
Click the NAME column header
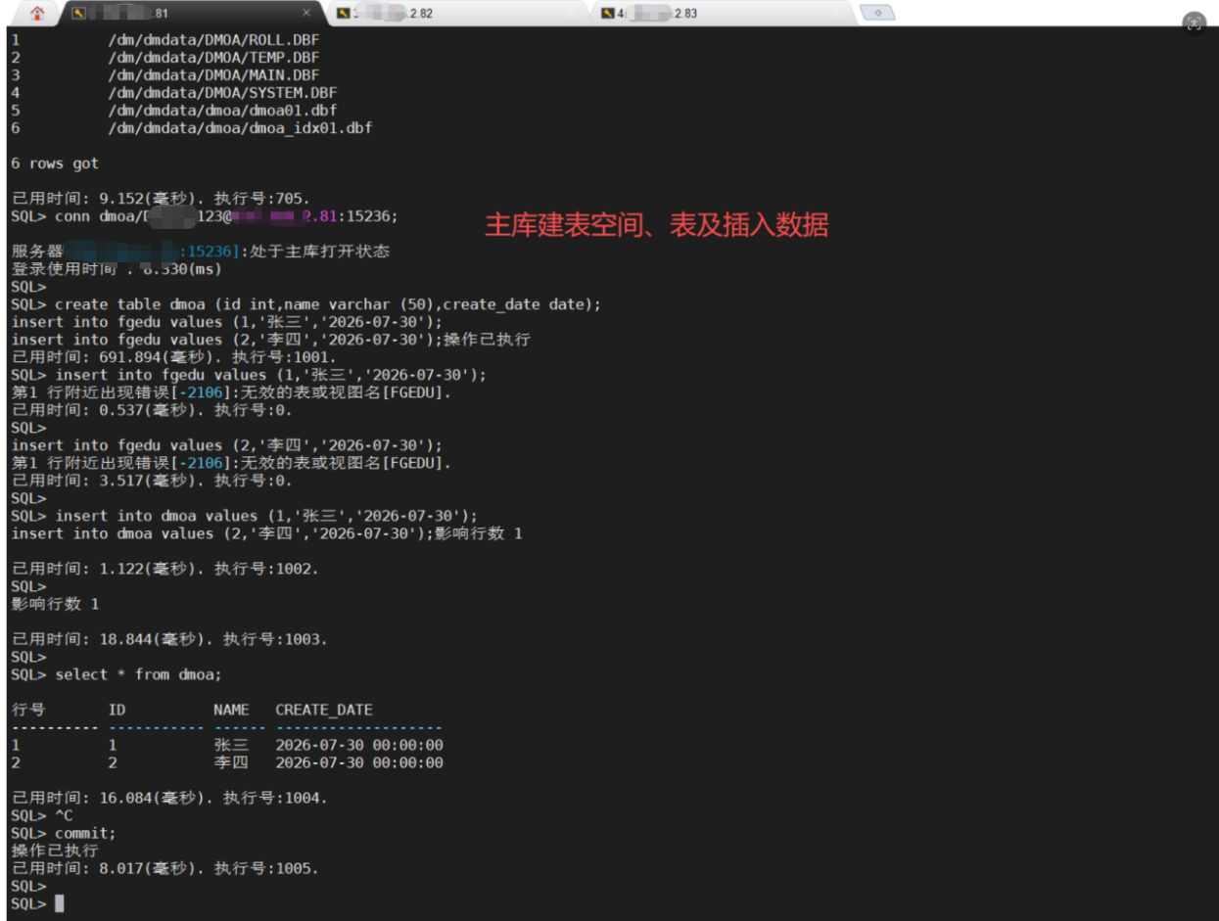231,710
